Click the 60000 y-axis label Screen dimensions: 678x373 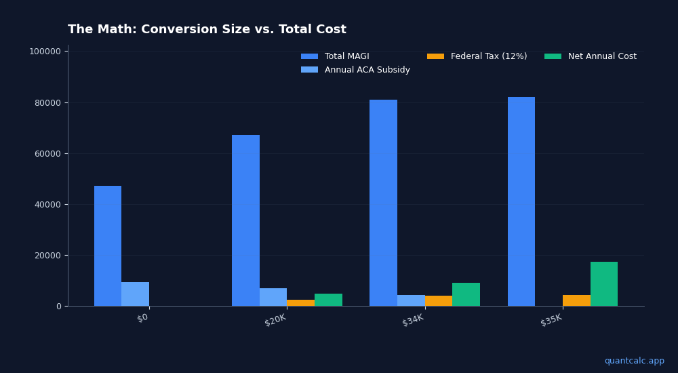click(48, 154)
